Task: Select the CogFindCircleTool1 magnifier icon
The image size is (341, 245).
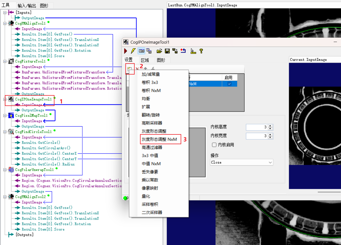Action: [11, 132]
